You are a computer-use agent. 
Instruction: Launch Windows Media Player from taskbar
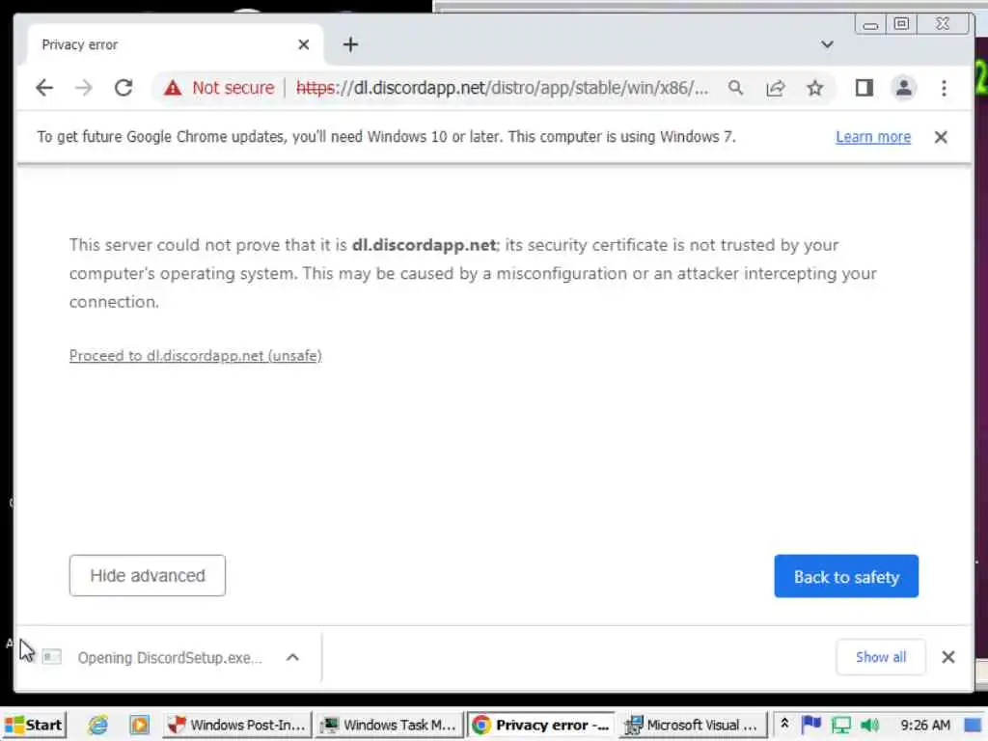(x=139, y=726)
